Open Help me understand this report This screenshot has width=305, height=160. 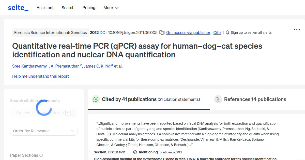(40, 76)
